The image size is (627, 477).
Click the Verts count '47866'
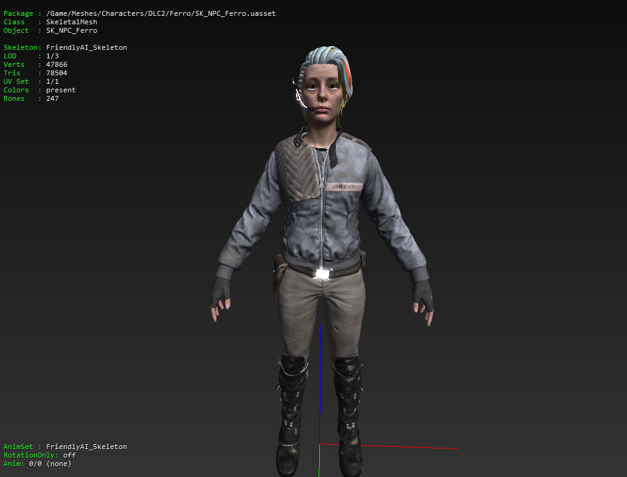click(57, 64)
